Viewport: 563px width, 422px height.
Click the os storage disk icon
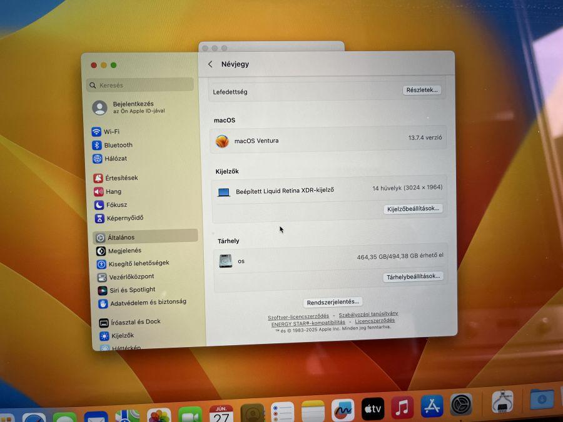pos(225,261)
